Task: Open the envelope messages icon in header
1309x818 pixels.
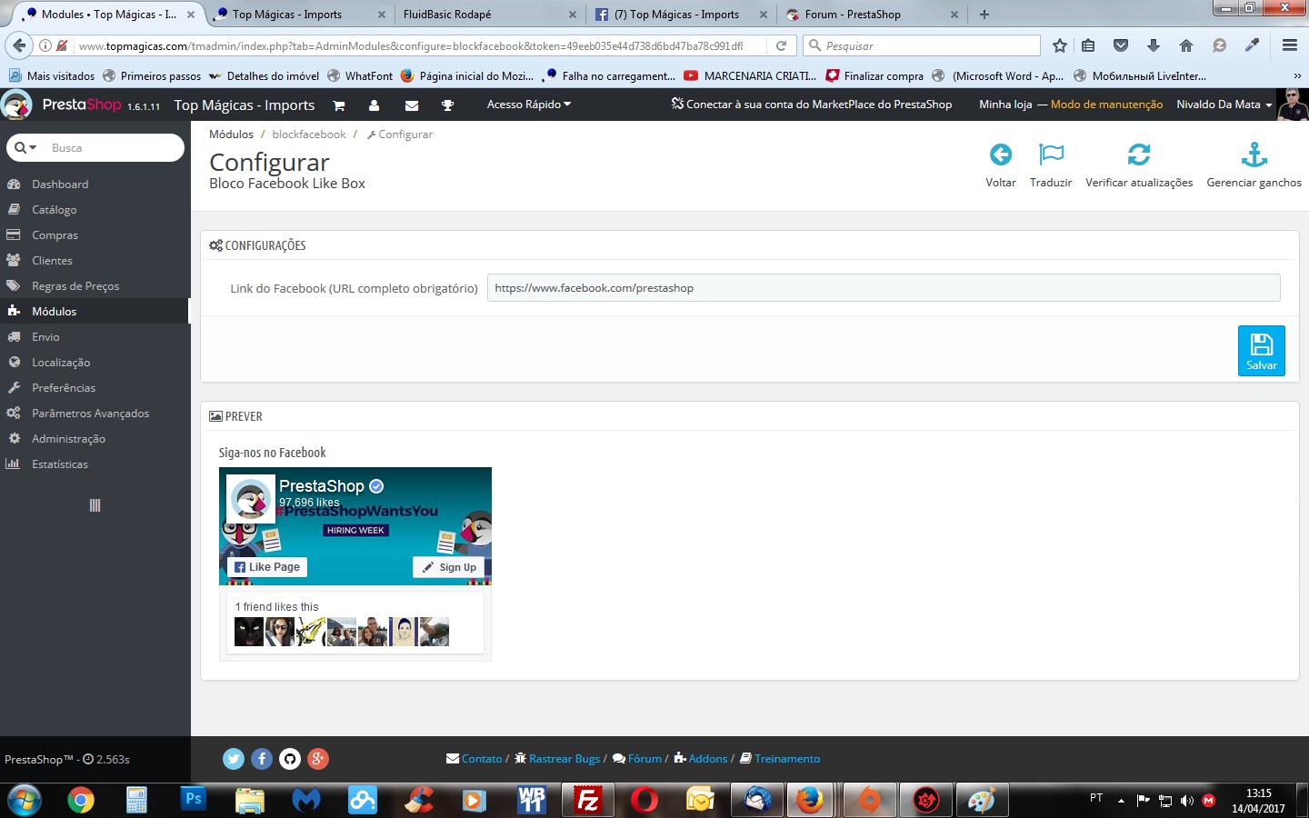Action: coord(412,105)
